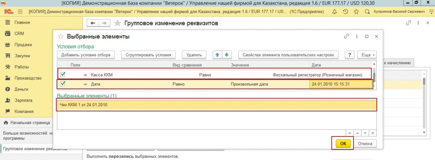
Task: Click Добавить условие отбора button
Action: coord(86,55)
